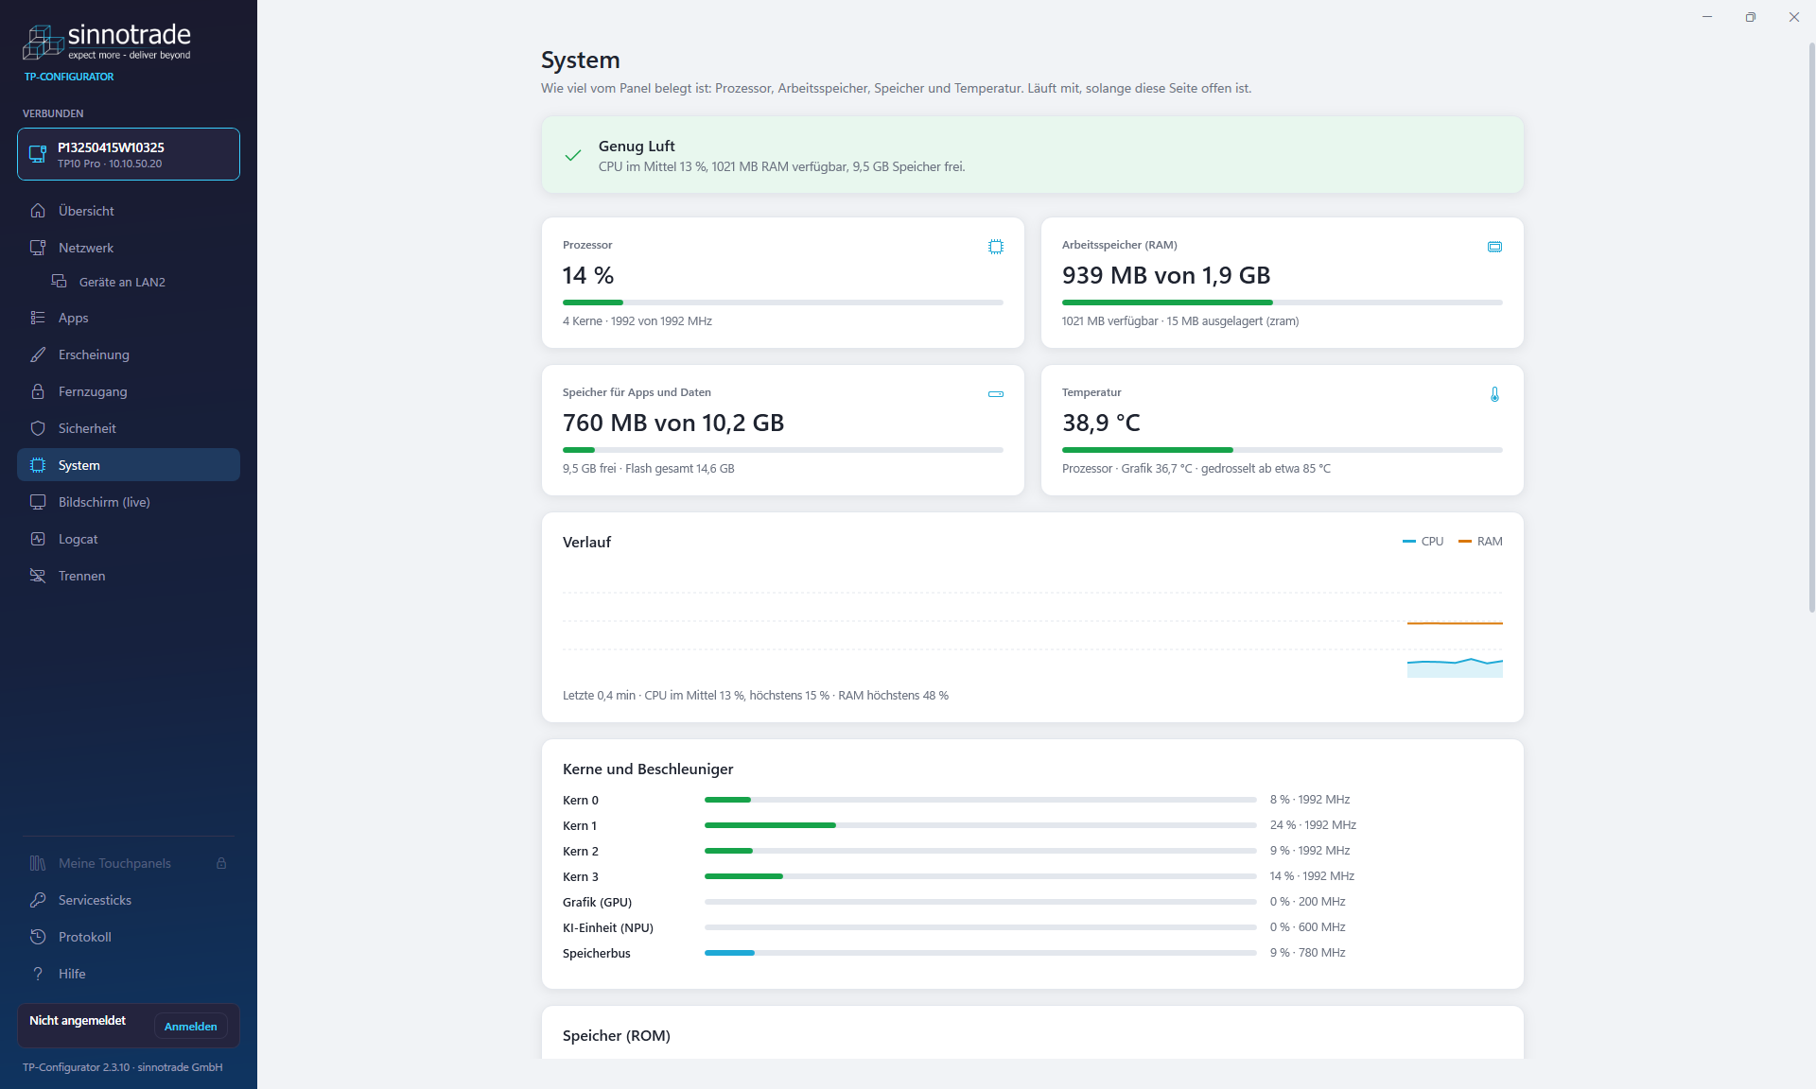Click the sinnotrade logo
This screenshot has width=1816, height=1089.
(107, 42)
